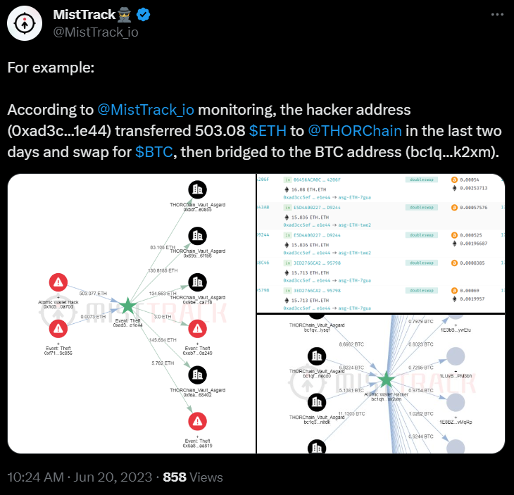Click the 858 Views count
This screenshot has height=495, width=514.
tap(193, 477)
